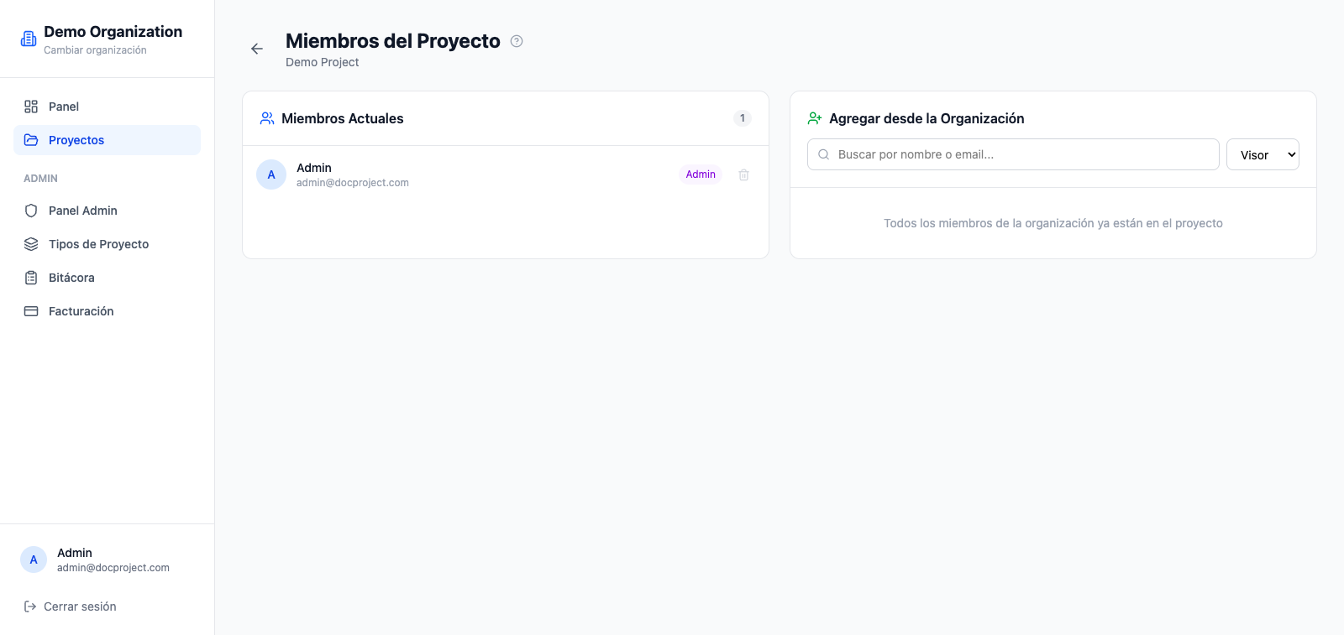
Task: Delete Admin member with the trash icon
Action: pos(743,174)
